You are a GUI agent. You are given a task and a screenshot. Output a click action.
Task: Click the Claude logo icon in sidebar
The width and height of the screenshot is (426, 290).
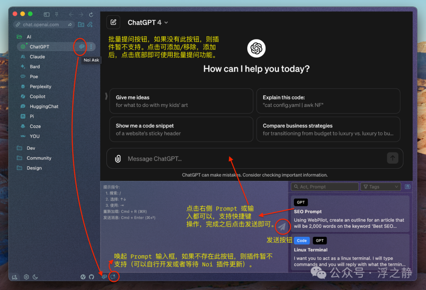pyautogui.click(x=23, y=57)
